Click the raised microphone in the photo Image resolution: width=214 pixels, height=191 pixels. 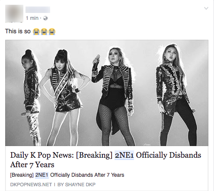point(96,62)
